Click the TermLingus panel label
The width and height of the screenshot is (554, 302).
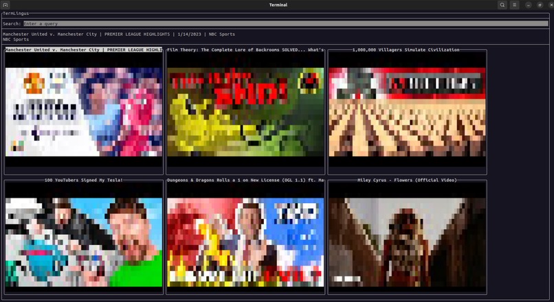[x=16, y=14]
